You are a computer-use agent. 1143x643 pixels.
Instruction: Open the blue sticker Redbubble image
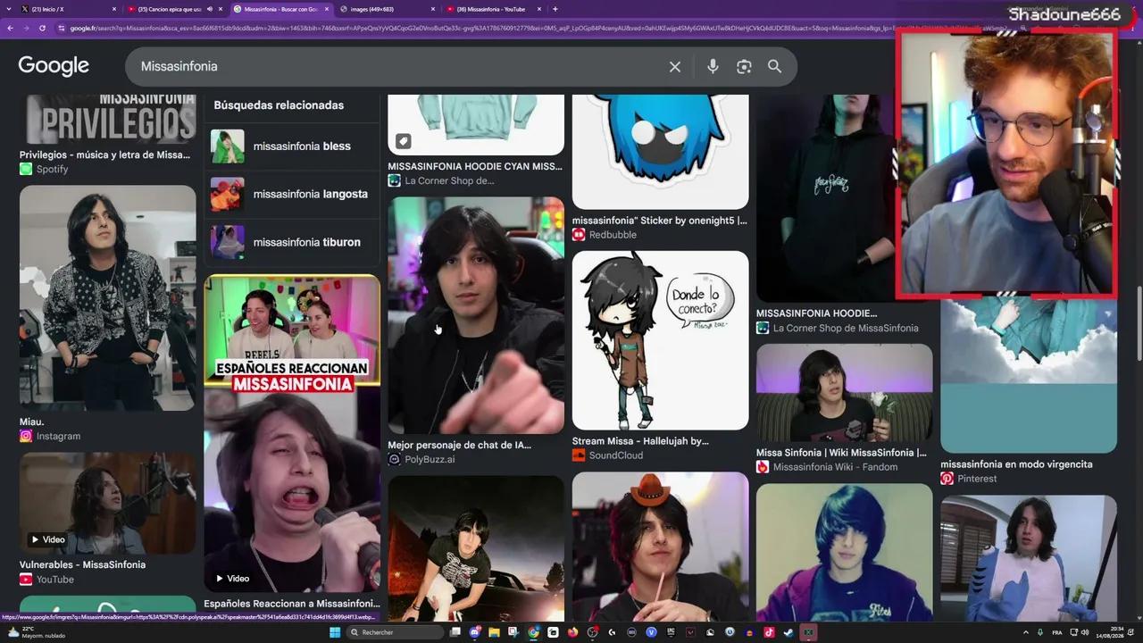[x=660, y=151]
